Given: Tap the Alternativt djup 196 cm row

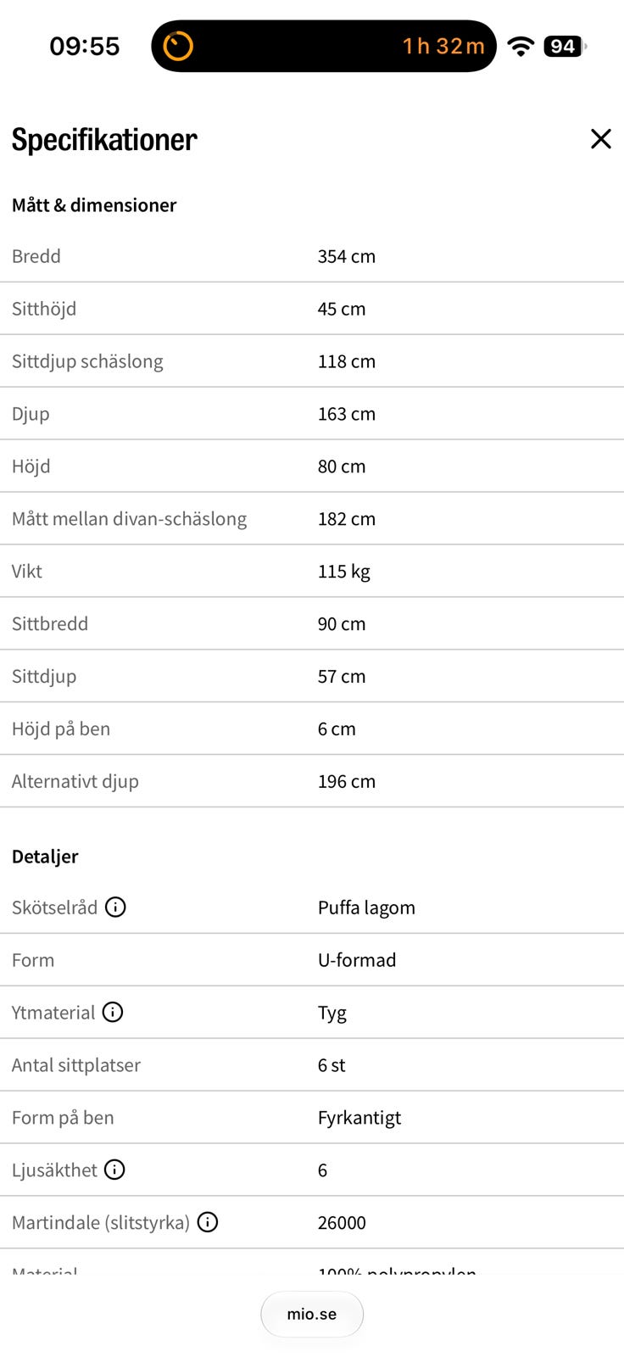Looking at the screenshot, I should (x=312, y=781).
